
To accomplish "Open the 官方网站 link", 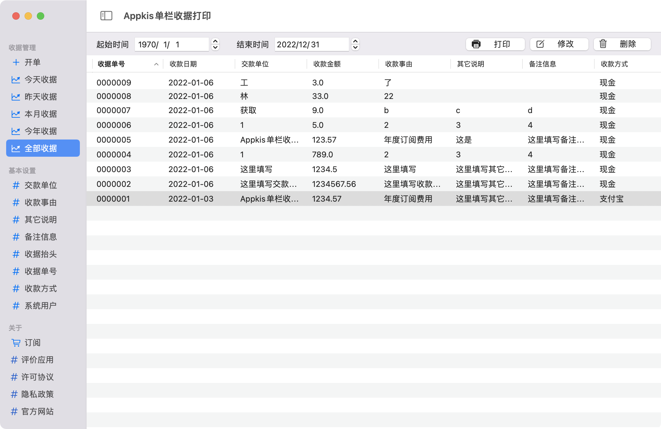I will (43, 411).
